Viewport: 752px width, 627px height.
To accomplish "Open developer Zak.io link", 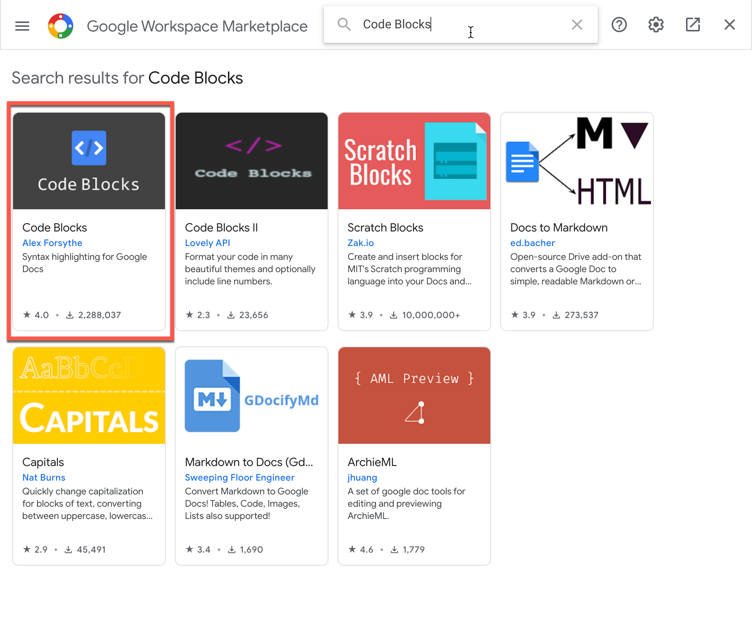I will tap(361, 243).
